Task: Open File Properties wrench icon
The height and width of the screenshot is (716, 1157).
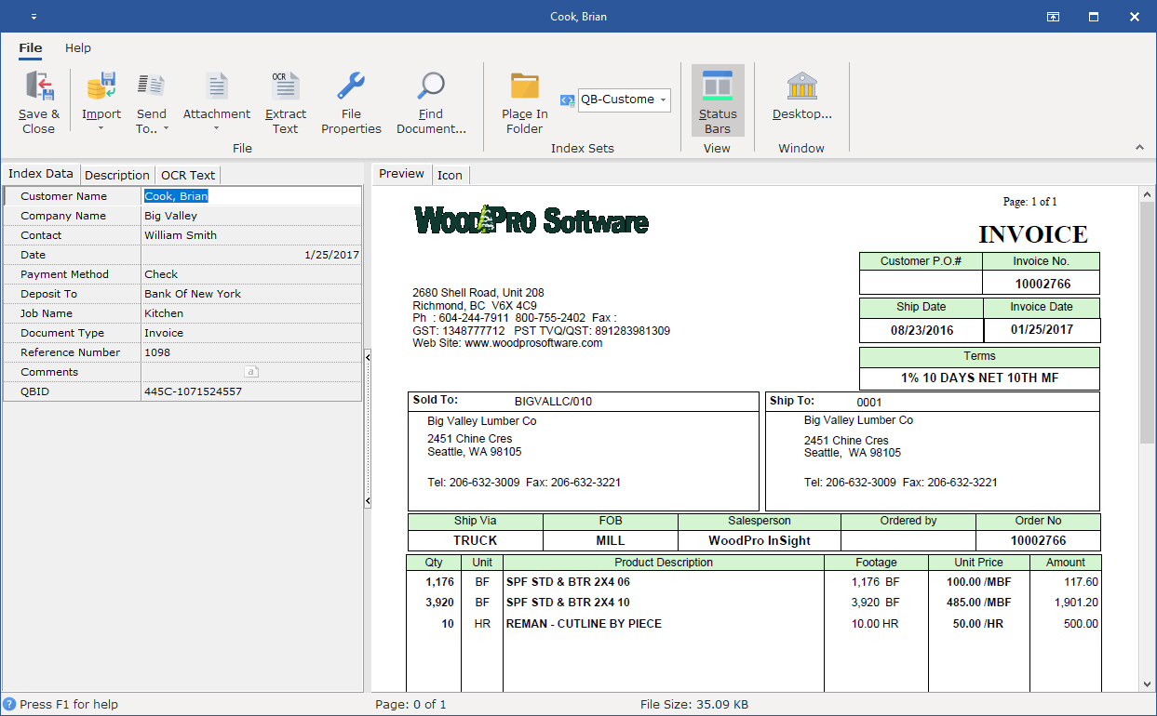Action: (351, 86)
